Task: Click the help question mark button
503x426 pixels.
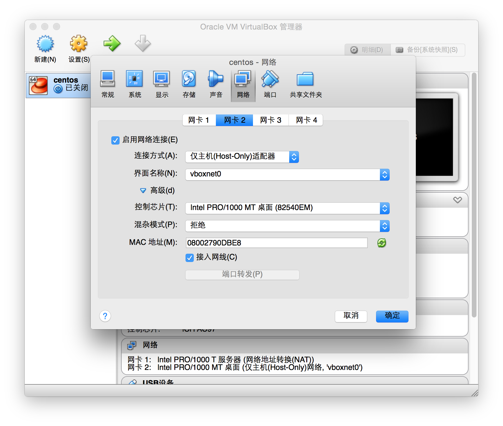Action: (105, 316)
